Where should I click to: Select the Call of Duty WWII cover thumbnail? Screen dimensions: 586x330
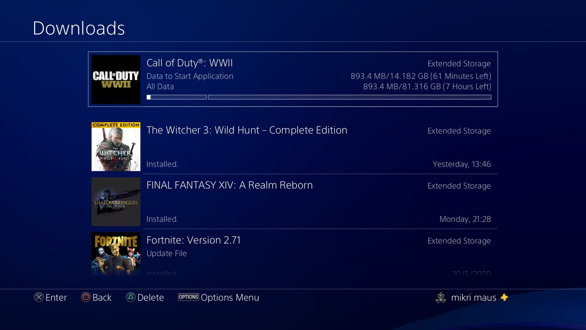pyautogui.click(x=116, y=79)
